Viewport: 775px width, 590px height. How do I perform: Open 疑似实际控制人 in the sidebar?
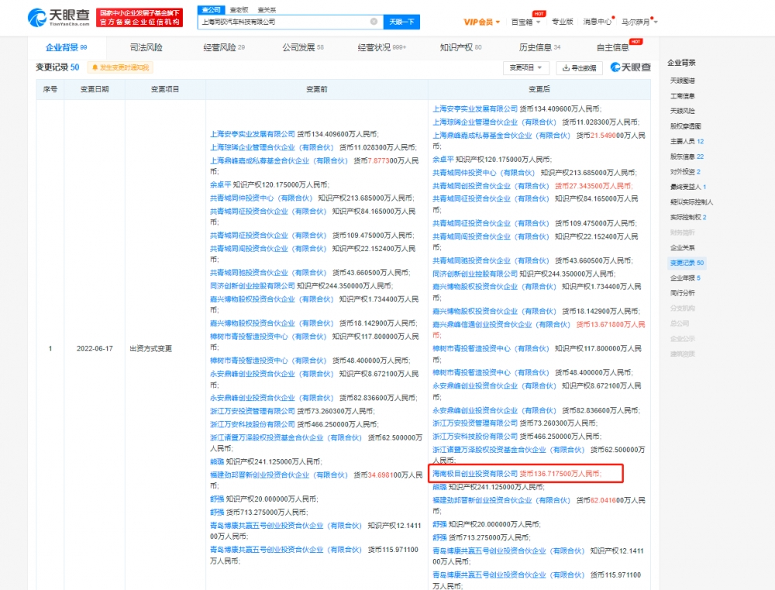tap(691, 202)
